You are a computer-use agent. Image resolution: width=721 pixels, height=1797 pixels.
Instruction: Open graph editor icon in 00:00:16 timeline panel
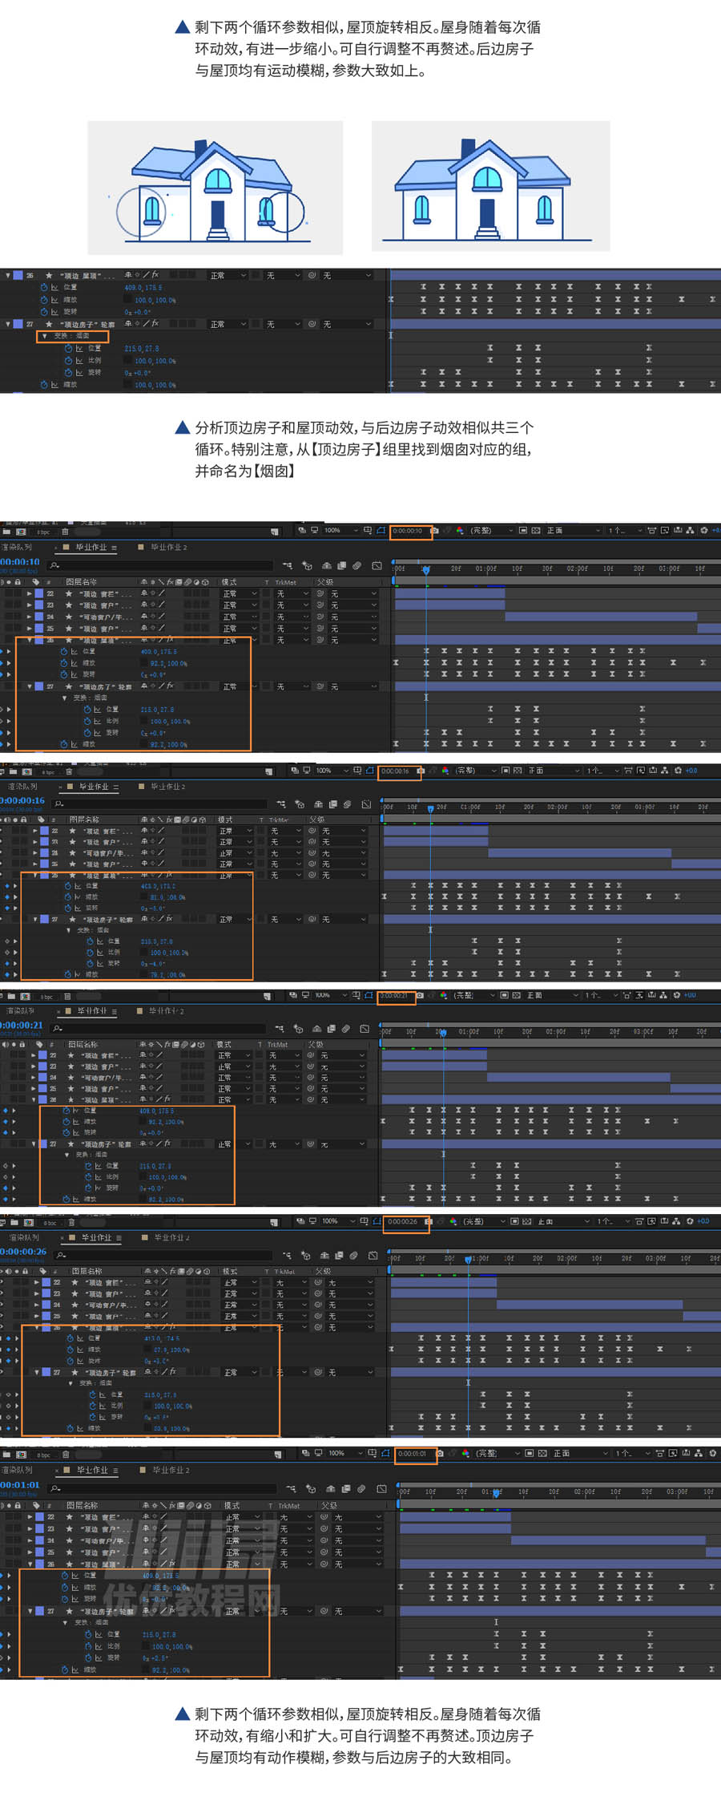pos(366,803)
